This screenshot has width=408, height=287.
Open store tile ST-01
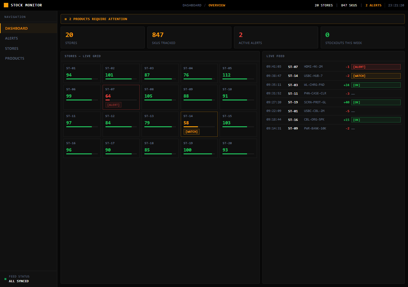[82, 73]
